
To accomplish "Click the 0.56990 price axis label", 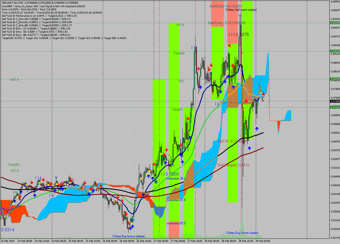I will click(x=335, y=115).
